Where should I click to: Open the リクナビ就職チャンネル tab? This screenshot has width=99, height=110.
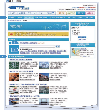click(x=51, y=13)
